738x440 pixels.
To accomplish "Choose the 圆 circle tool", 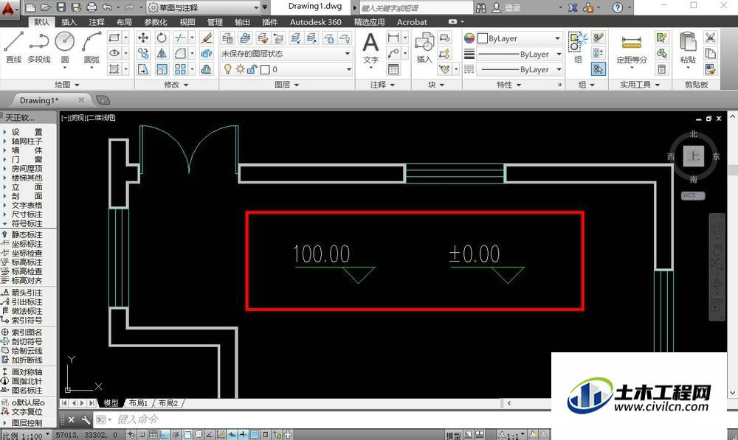I will [65, 46].
